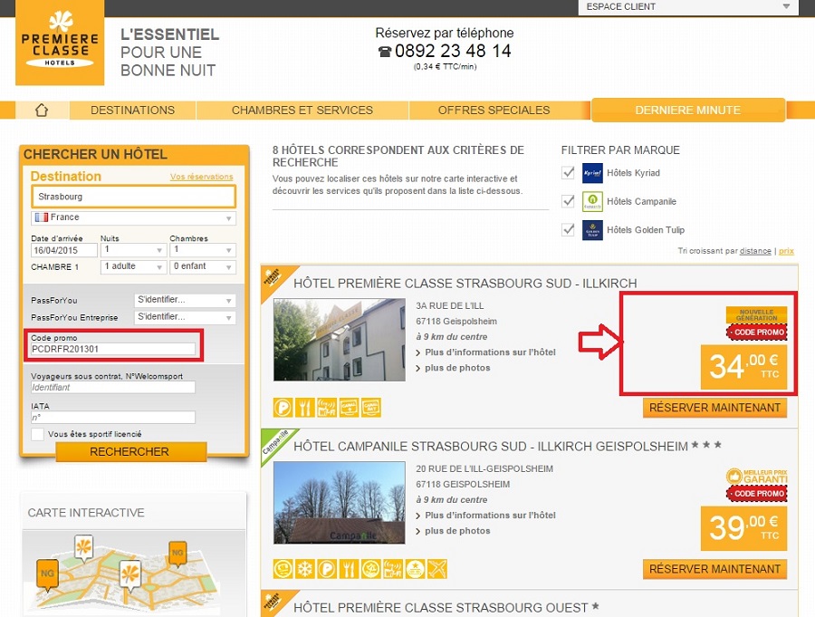
Task: Open the PassForYou S'identifier dropdown
Action: tap(185, 300)
